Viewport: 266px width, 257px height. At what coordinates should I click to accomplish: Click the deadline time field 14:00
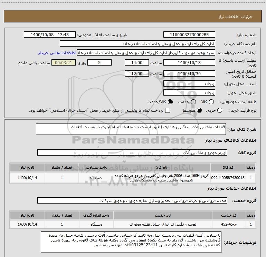tap(137, 62)
